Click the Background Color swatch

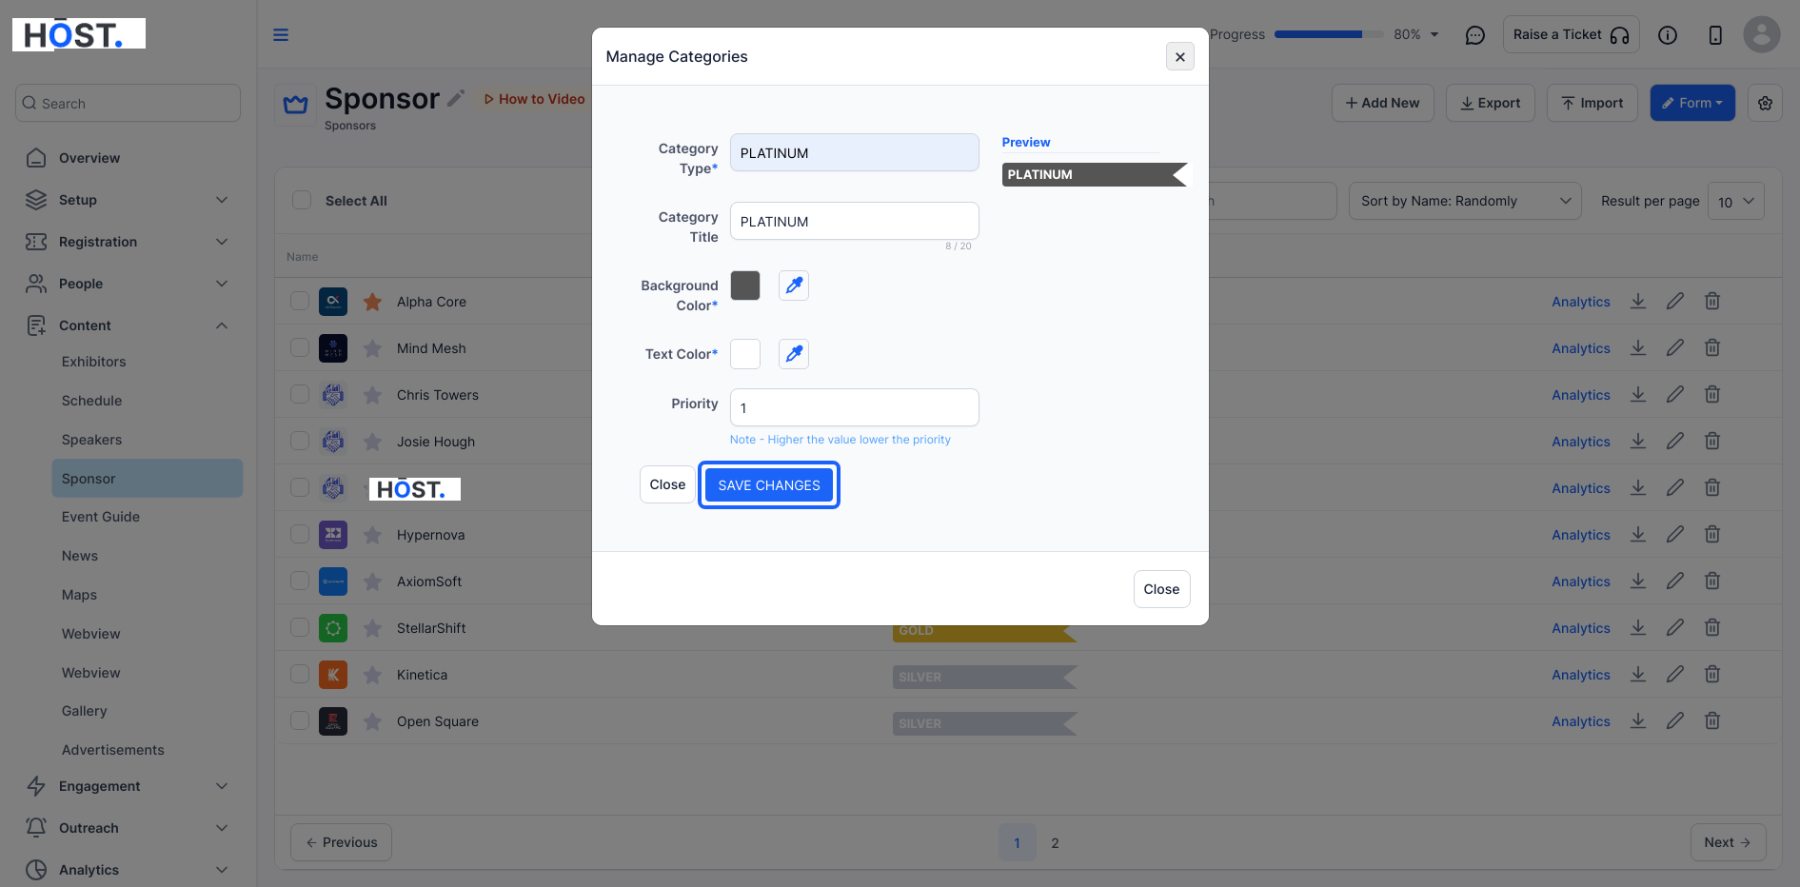[x=745, y=286]
